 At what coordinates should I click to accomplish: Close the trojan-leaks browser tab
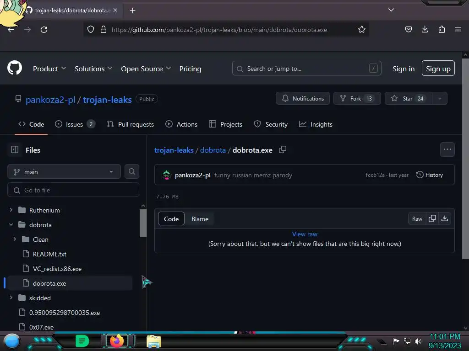click(x=115, y=10)
